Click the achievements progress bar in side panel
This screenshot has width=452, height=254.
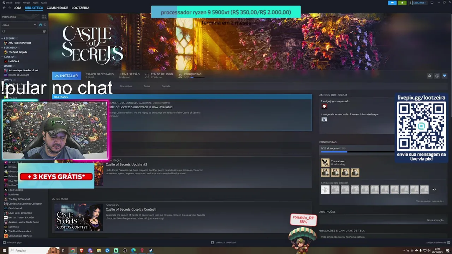[357, 152]
